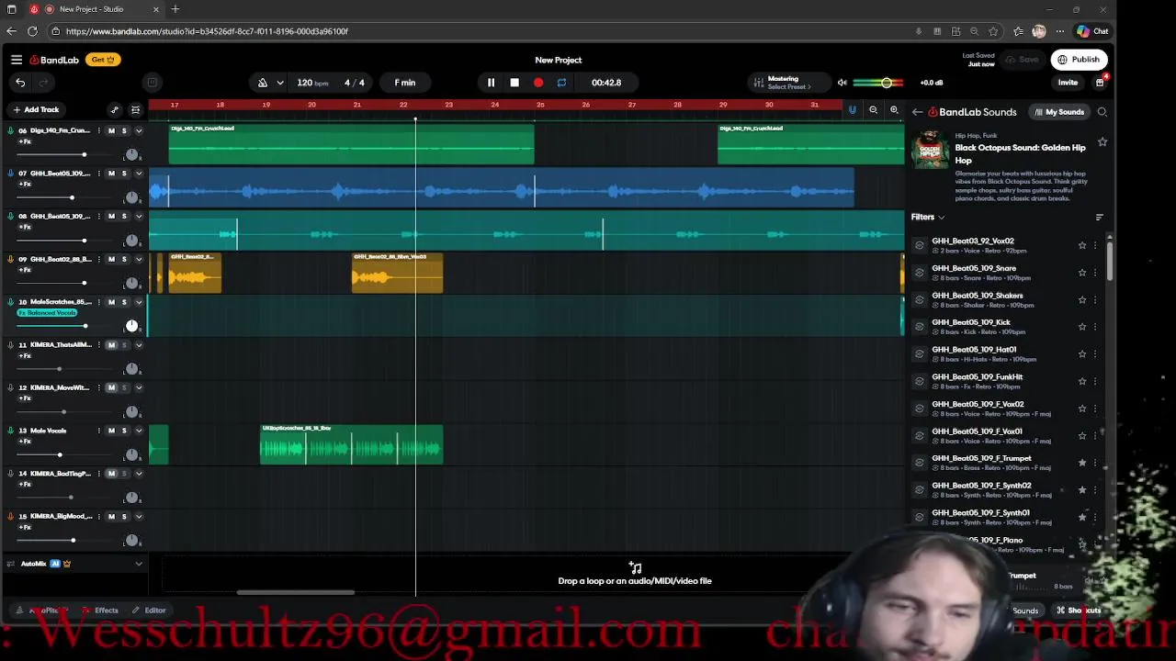This screenshot has width=1176, height=661.
Task: Open more options for GHH_Beat05_109_FunkHit
Action: pos(1095,381)
